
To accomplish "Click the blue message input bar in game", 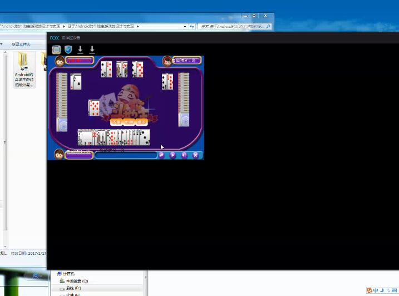I will [x=126, y=155].
